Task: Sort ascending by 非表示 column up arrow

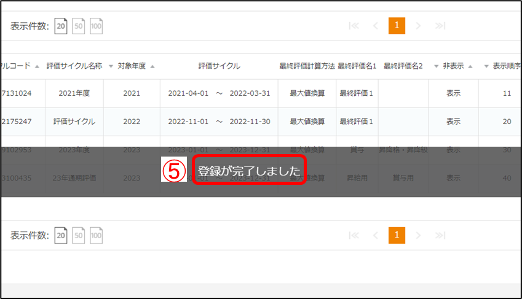Action: [x=470, y=66]
